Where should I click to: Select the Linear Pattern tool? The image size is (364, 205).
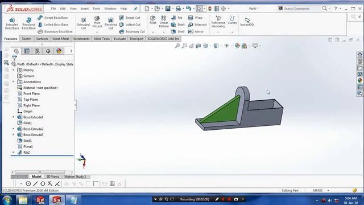[x=164, y=22]
